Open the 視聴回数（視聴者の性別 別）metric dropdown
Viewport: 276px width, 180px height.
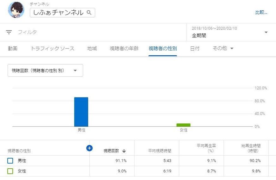(x=45, y=70)
